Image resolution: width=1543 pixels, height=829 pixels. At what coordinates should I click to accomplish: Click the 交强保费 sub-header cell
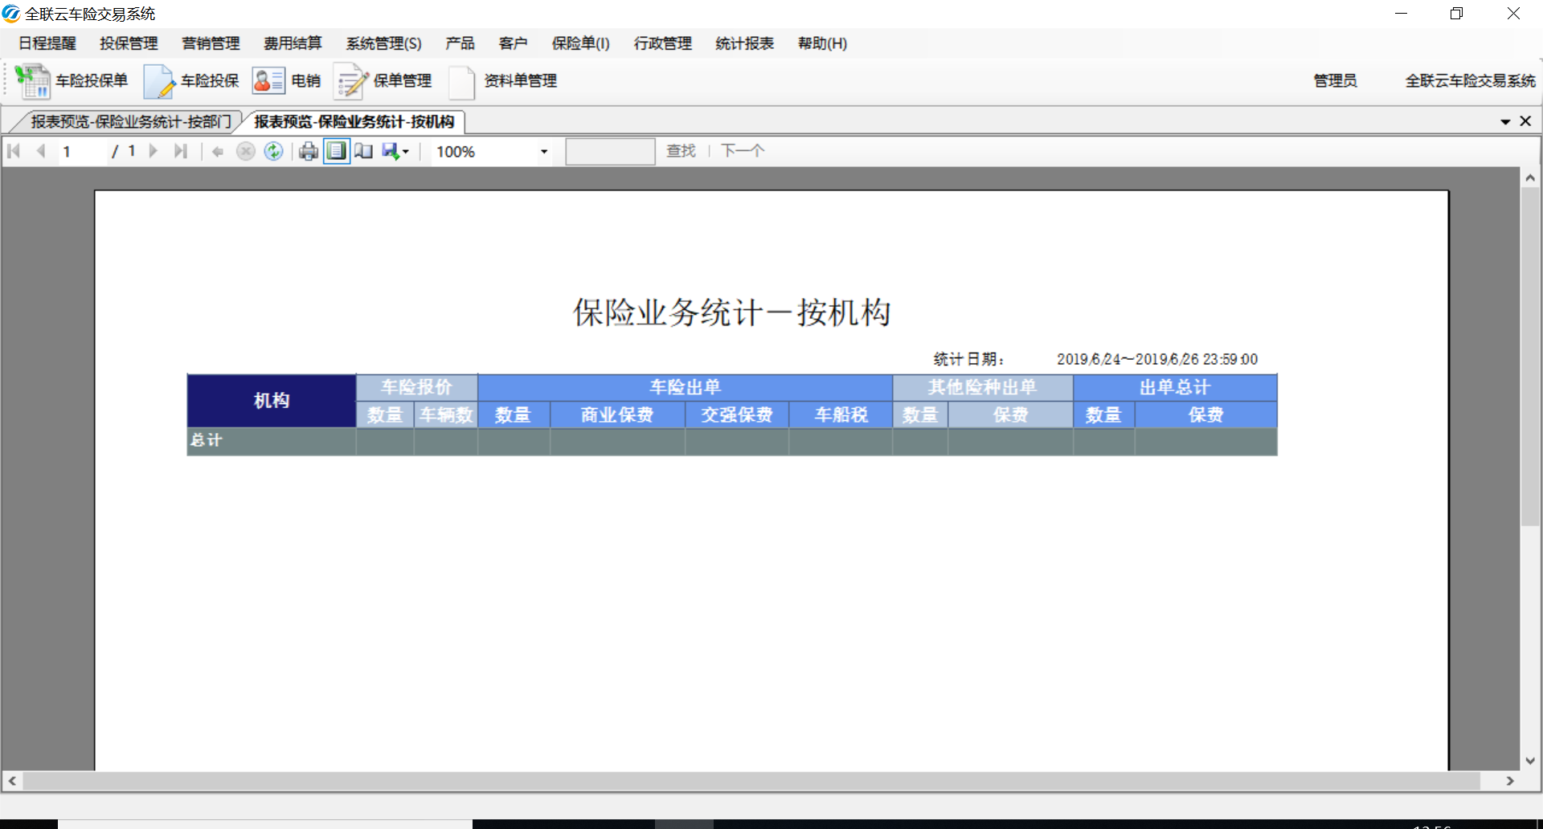[737, 414]
